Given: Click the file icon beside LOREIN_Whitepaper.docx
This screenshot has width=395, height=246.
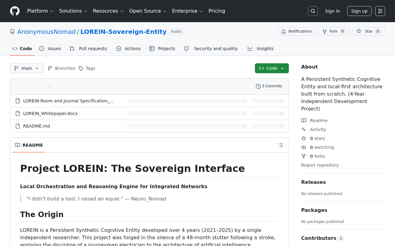Looking at the screenshot, I should coord(18,113).
